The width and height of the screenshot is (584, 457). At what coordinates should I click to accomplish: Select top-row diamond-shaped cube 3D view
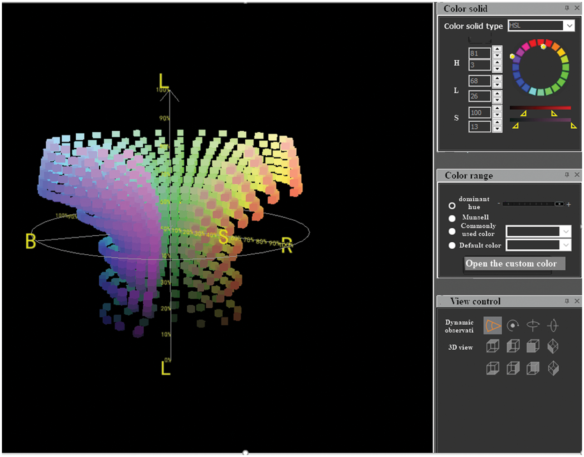click(x=553, y=346)
